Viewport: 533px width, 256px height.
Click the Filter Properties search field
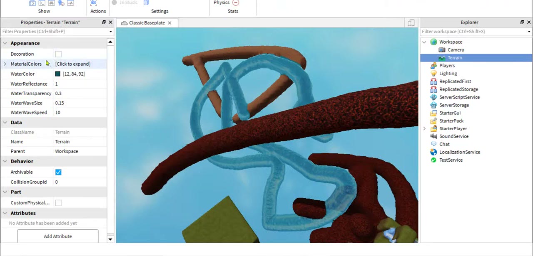[55, 32]
